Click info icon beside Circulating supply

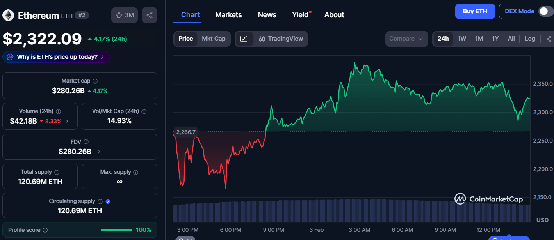[100, 201]
